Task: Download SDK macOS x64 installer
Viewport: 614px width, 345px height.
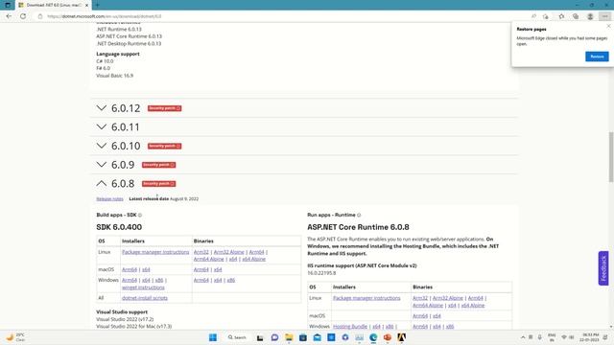Action: (146, 269)
